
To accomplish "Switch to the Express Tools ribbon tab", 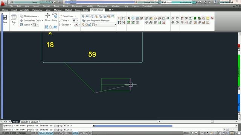I will pos(81,10).
